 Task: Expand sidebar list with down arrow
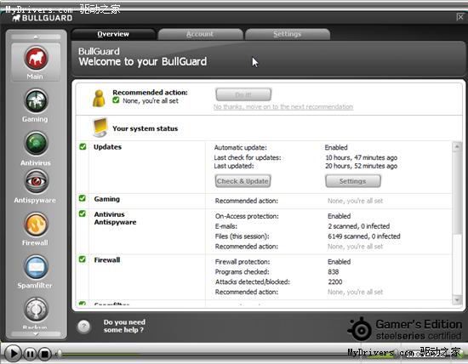(36, 334)
